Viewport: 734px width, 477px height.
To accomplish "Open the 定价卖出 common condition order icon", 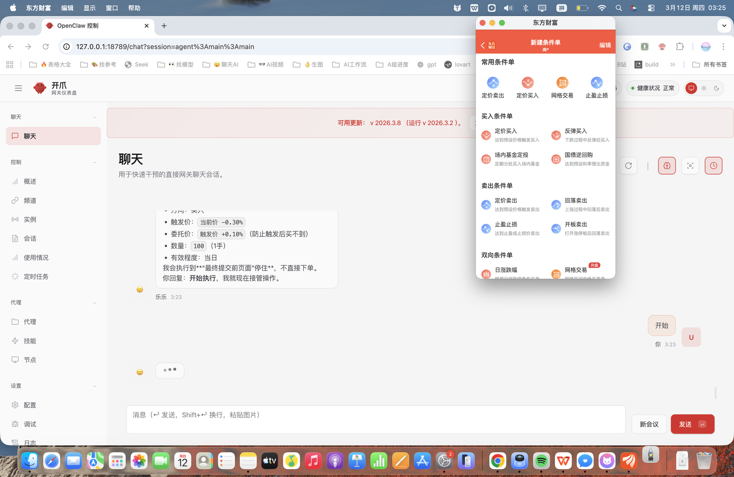I will pyautogui.click(x=493, y=83).
